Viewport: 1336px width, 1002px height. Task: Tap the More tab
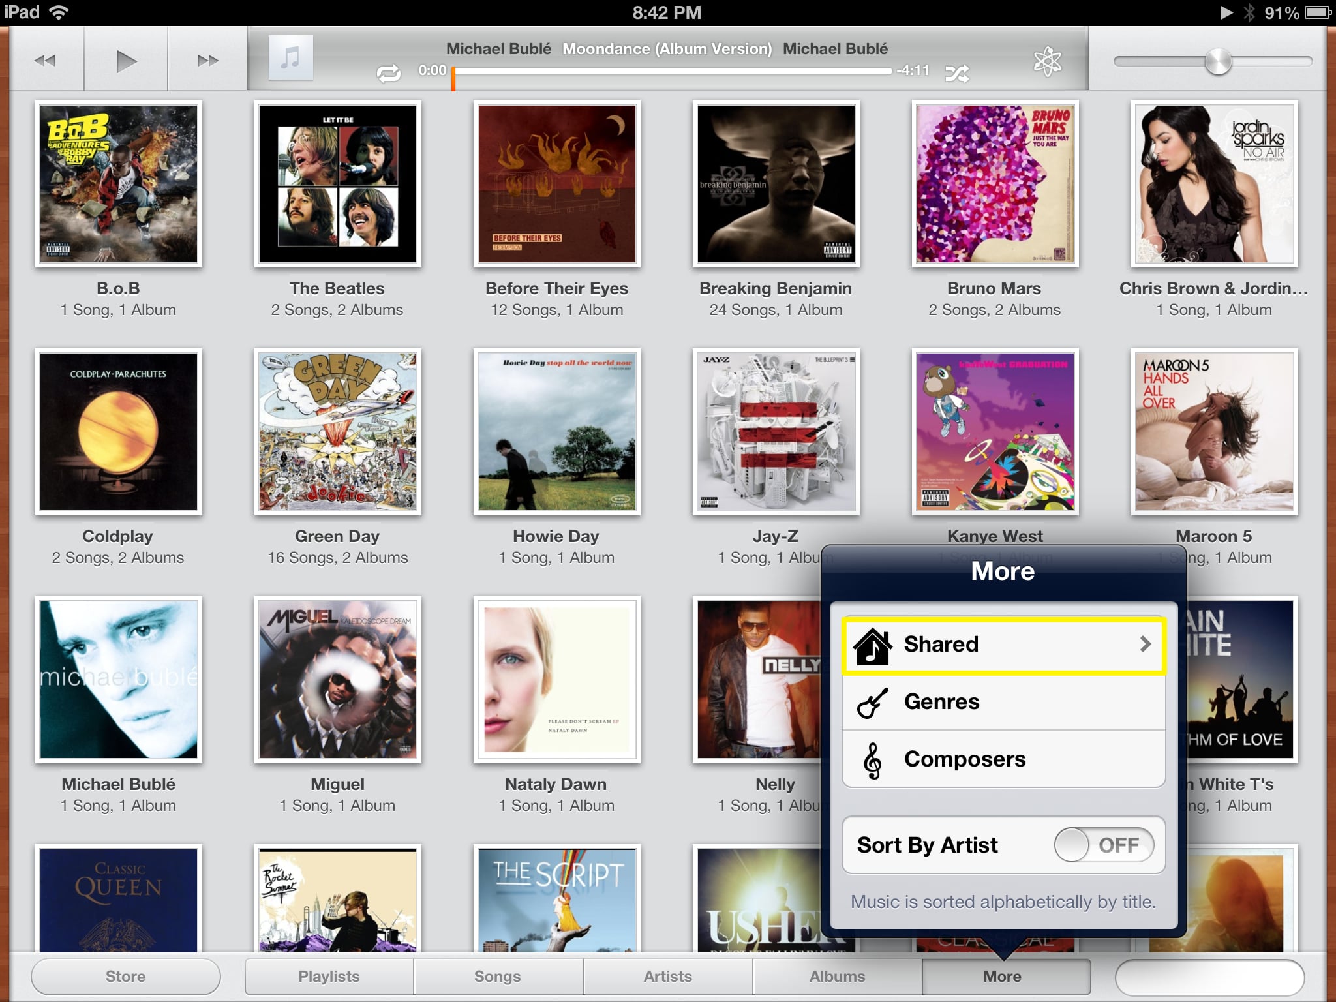click(1006, 977)
